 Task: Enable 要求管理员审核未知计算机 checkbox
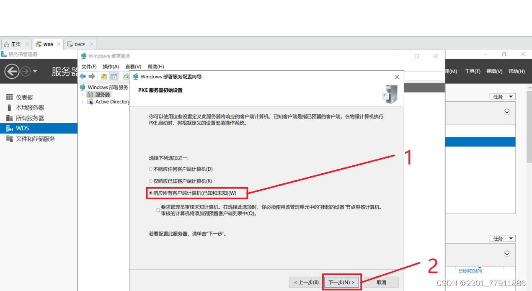[158, 210]
